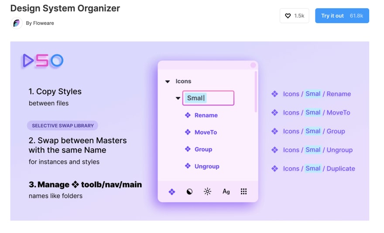The height and width of the screenshot is (233, 384).
Task: Click the 3. Manage toolb/nav/main heading
Action: coord(85,184)
